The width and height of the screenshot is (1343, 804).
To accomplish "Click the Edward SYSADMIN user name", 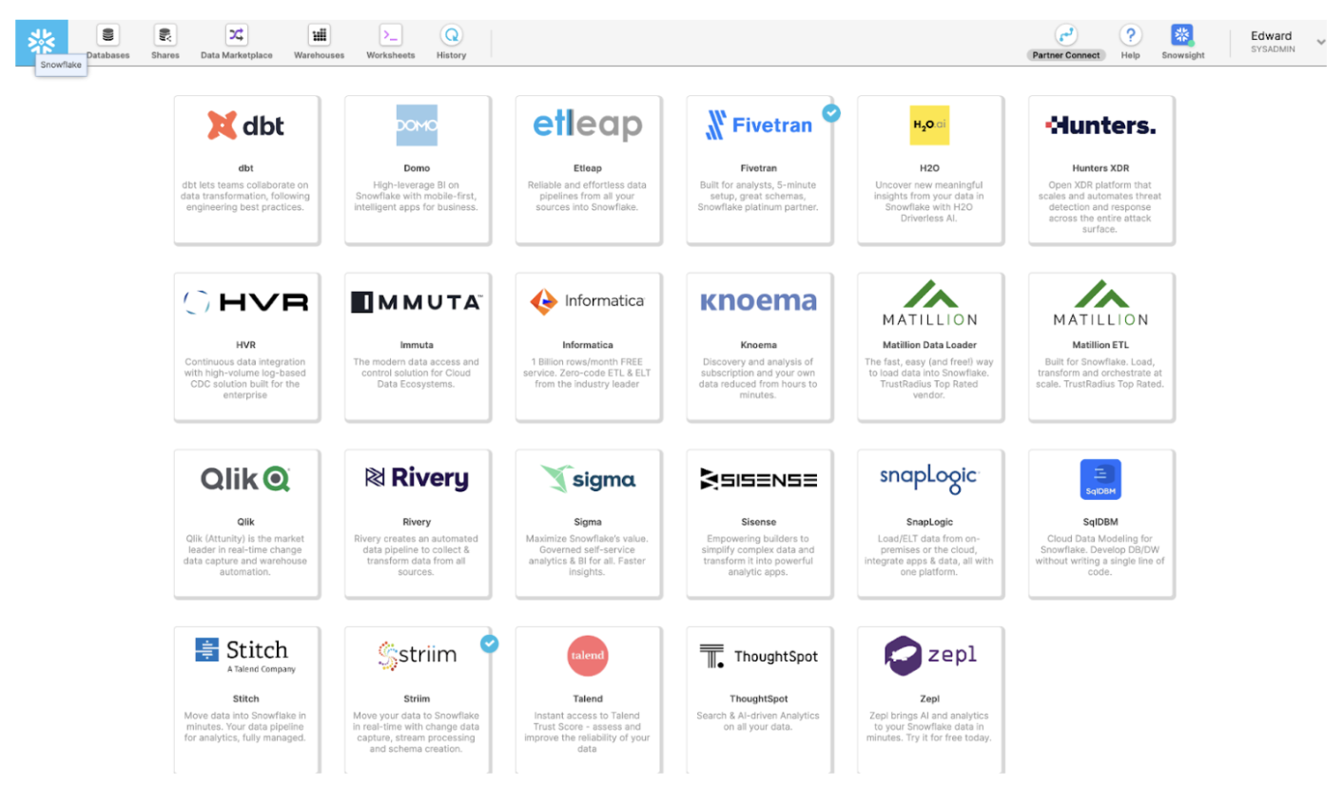I will [1273, 42].
